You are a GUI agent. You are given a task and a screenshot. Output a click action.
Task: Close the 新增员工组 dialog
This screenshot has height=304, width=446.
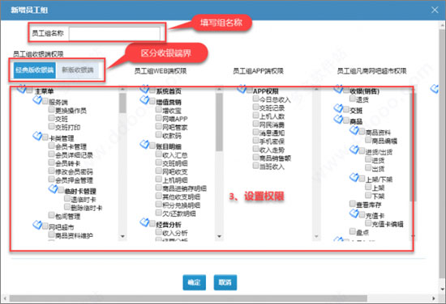click(435, 10)
